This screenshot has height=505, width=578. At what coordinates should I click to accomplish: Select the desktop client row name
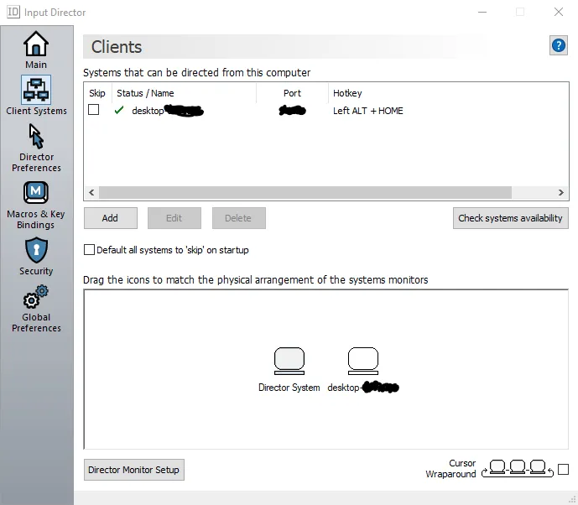pos(167,111)
